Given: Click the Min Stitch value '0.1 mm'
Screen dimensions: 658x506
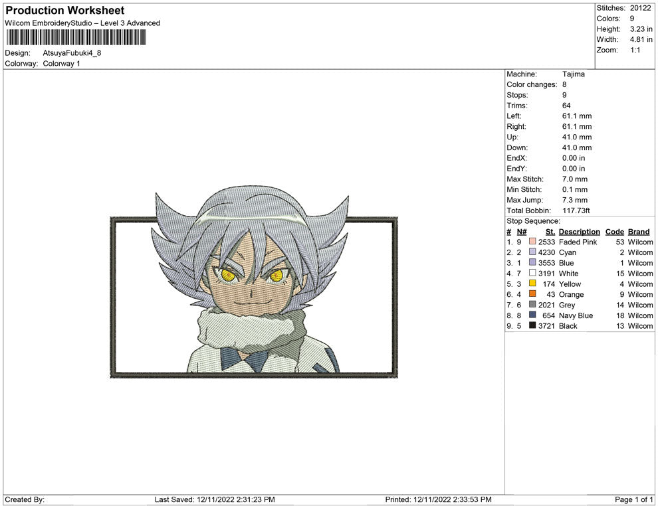Looking at the screenshot, I should pos(575,189).
